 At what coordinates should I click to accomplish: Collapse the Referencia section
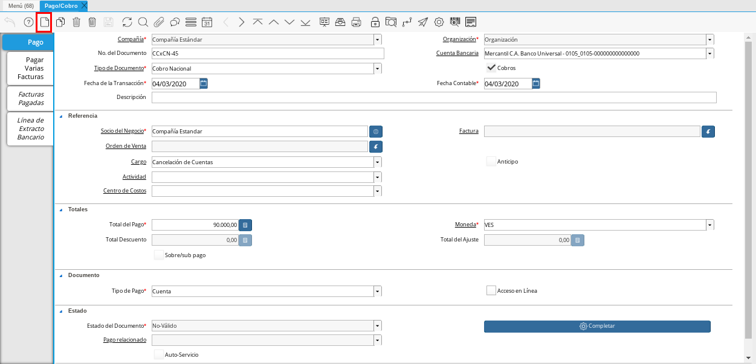click(61, 116)
